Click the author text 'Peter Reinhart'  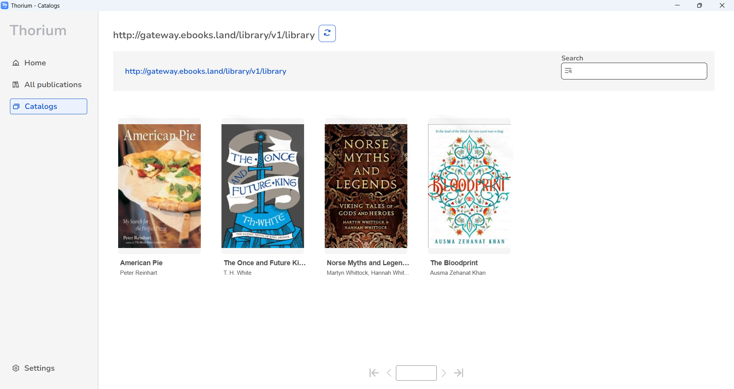(138, 273)
